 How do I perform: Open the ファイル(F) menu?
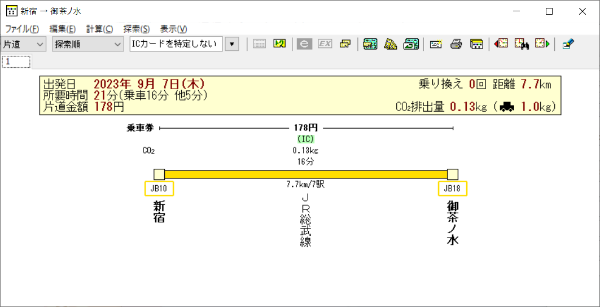click(22, 29)
